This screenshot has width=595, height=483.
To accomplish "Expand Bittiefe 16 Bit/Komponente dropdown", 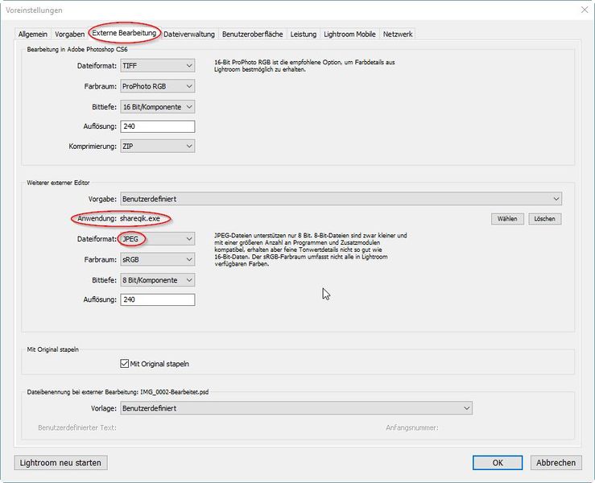I will tap(158, 107).
